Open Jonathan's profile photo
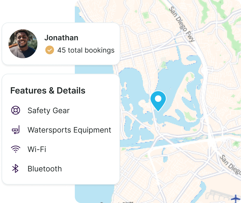This screenshot has width=241, height=203. point(23,44)
